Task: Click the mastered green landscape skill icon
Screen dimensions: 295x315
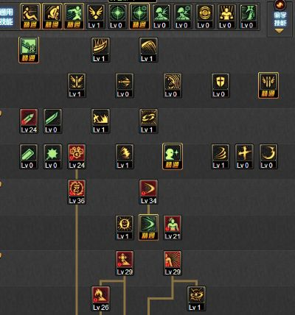Action: tap(29, 50)
